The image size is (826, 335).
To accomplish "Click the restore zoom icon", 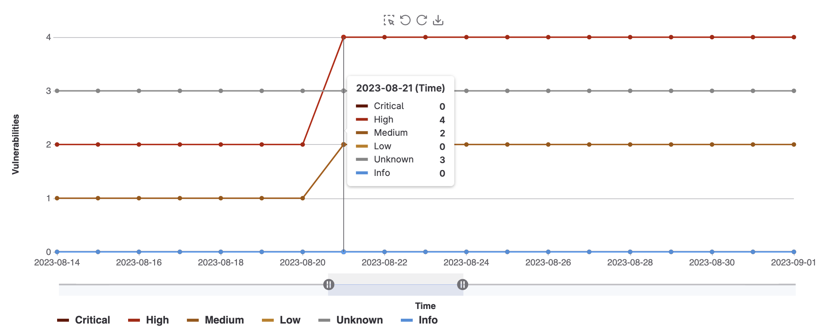I will pos(406,20).
